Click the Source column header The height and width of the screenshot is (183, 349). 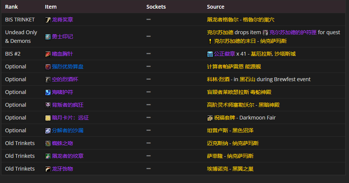pyautogui.click(x=215, y=7)
